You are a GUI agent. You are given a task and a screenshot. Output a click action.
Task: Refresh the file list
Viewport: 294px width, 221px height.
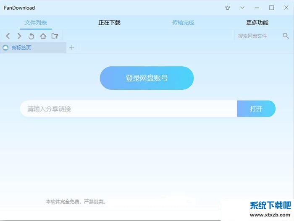[x=31, y=36]
